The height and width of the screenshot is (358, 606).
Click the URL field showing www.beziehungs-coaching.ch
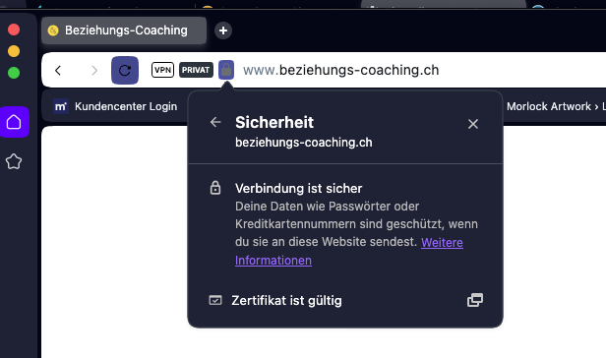[x=340, y=70]
